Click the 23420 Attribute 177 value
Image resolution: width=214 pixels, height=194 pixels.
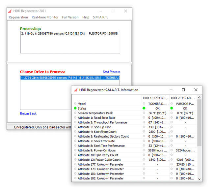(x=185, y=164)
